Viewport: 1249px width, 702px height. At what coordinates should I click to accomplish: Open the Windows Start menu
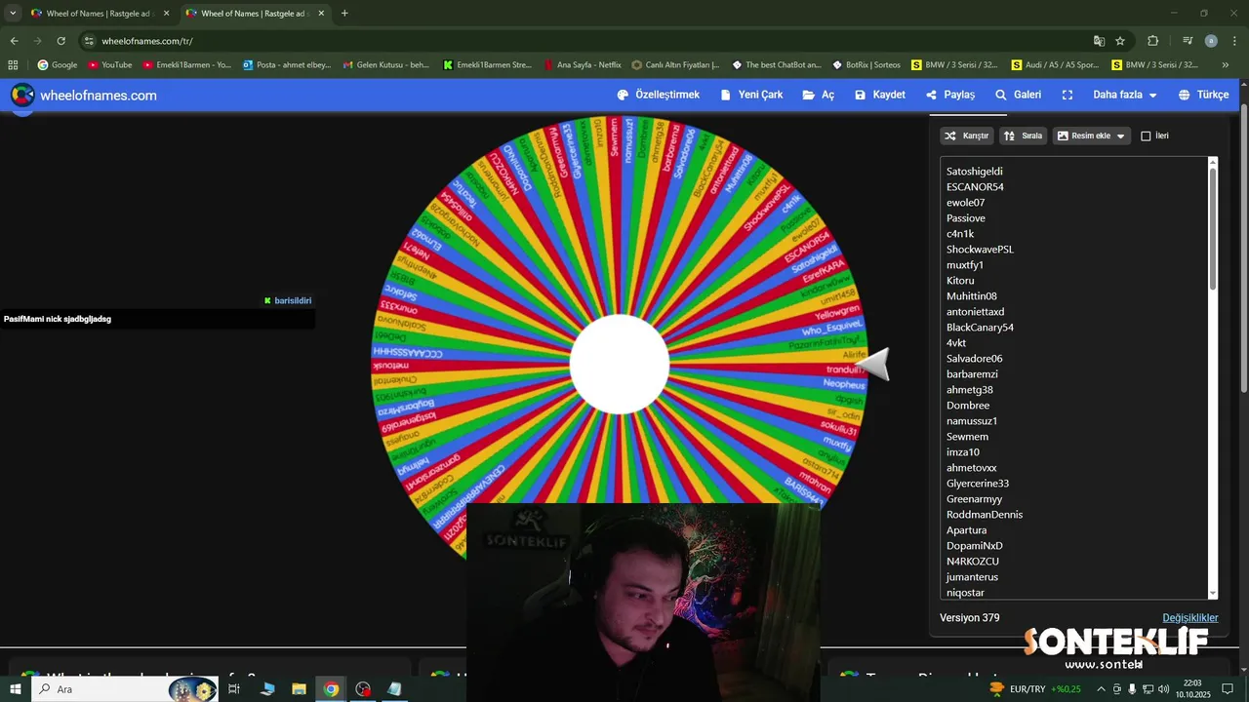coord(16,689)
